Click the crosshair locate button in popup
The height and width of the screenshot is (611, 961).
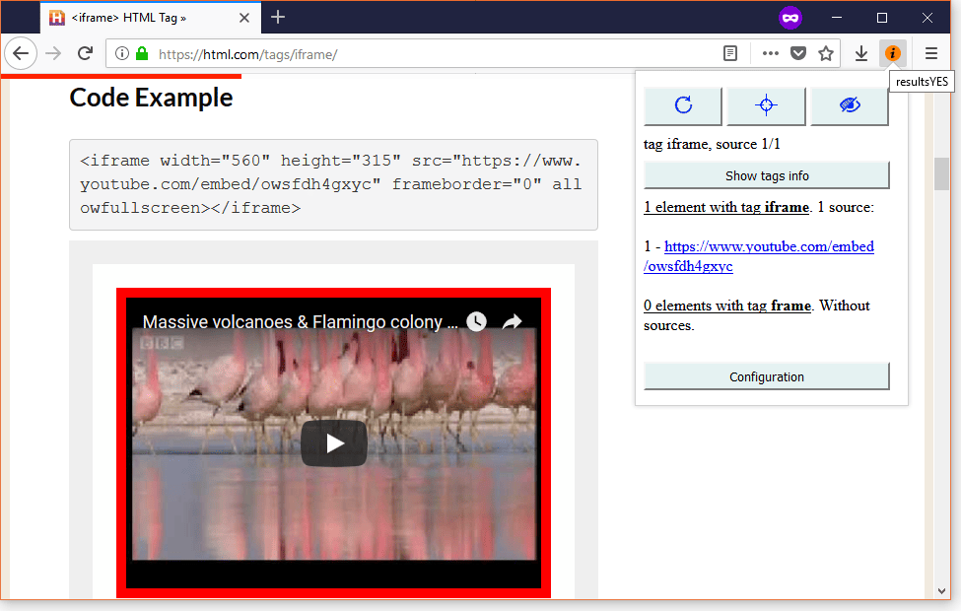click(766, 105)
